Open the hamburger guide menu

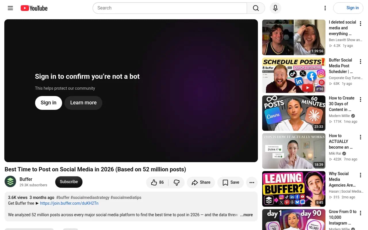(10, 8)
